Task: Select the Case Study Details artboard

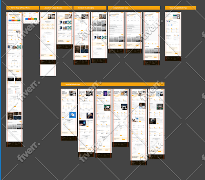Action: tap(173, 36)
